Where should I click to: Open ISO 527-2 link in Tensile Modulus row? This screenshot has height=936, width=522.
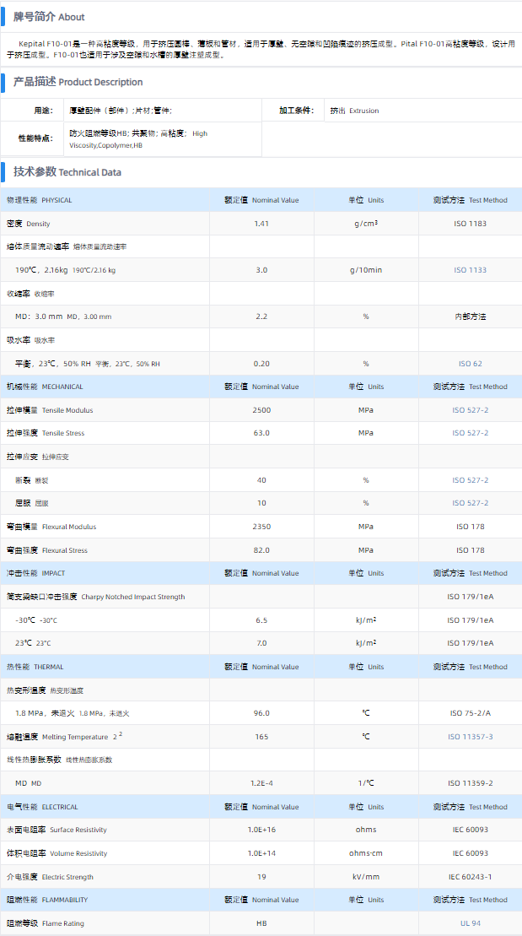tap(470, 410)
